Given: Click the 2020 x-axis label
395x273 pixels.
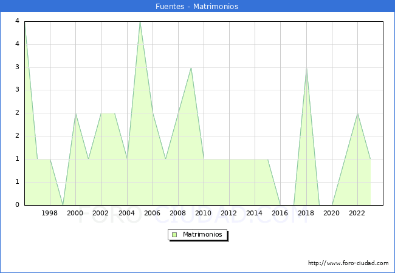Looking at the screenshot, I should pos(332,213).
